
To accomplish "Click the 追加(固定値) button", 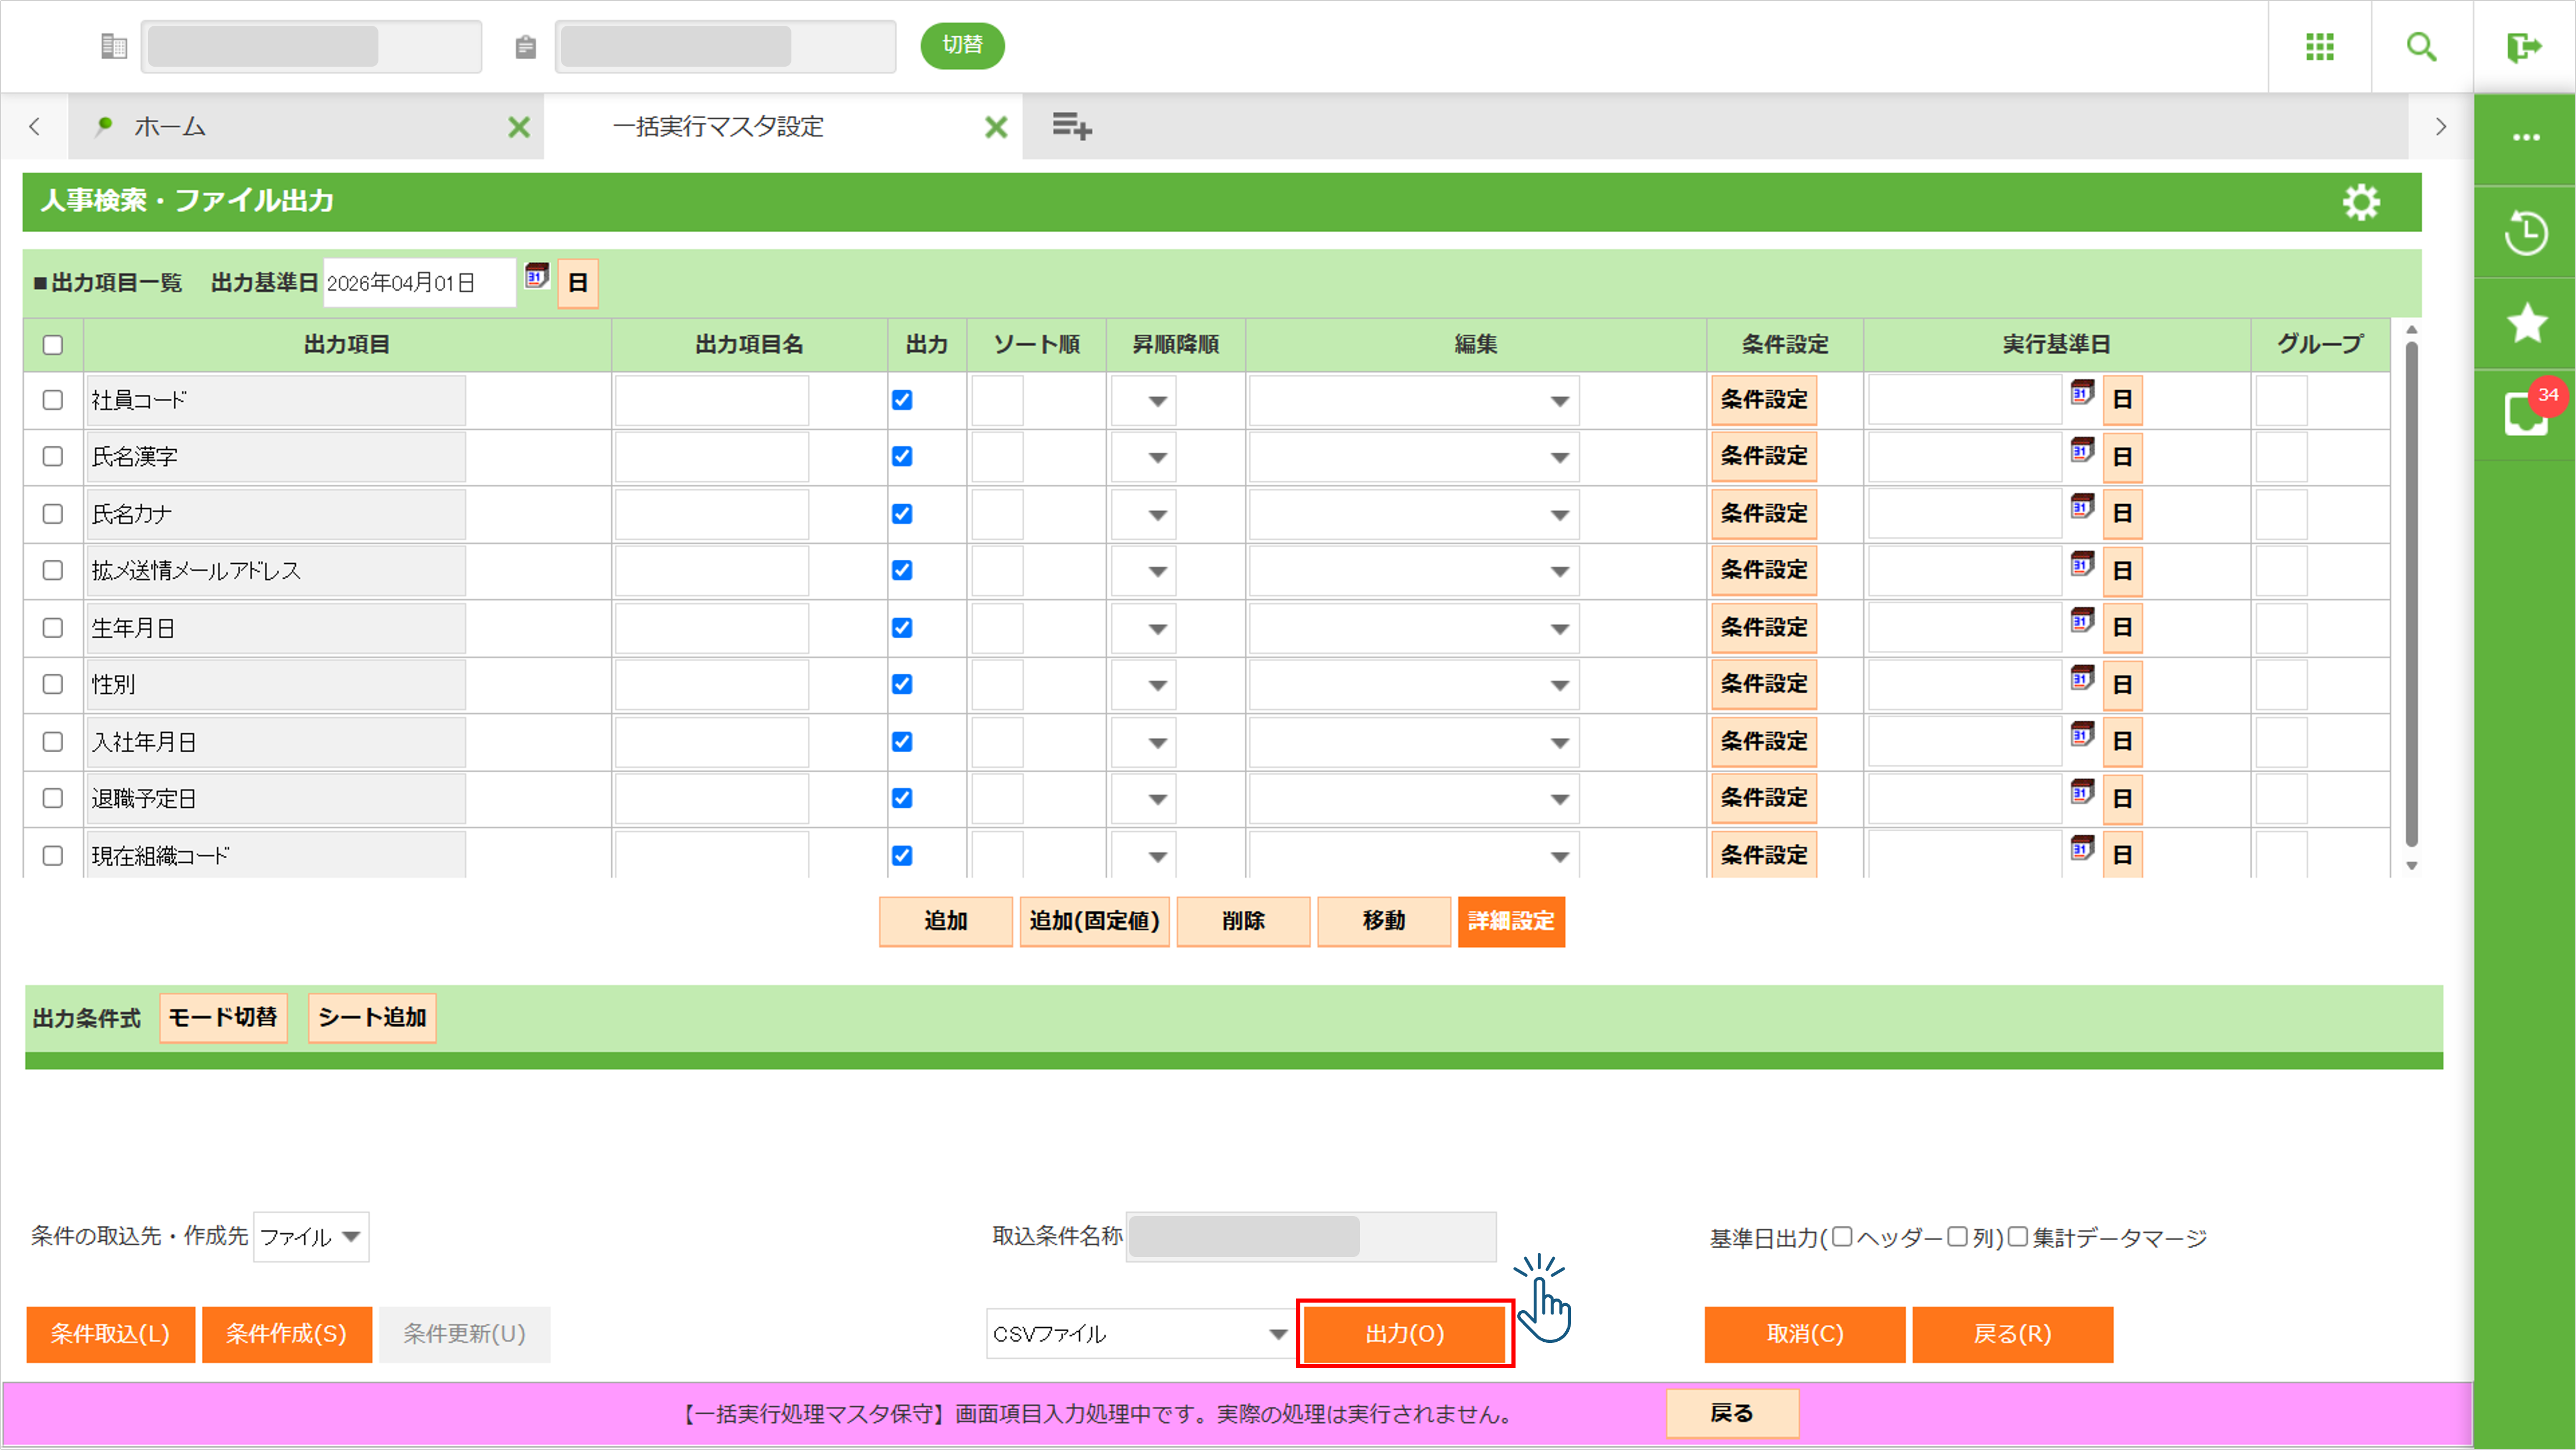I will click(1094, 921).
